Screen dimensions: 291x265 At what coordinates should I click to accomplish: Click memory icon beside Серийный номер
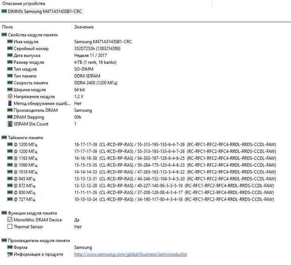click(x=10, y=48)
